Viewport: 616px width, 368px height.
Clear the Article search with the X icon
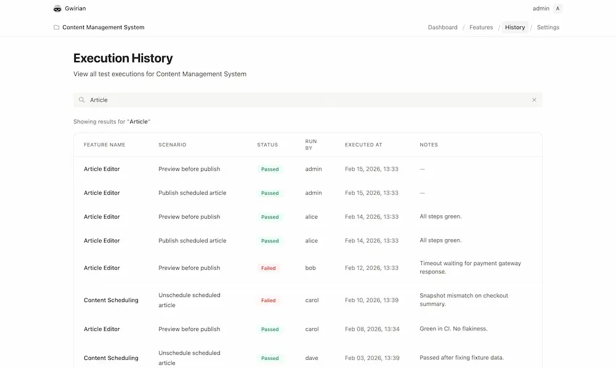pos(534,99)
